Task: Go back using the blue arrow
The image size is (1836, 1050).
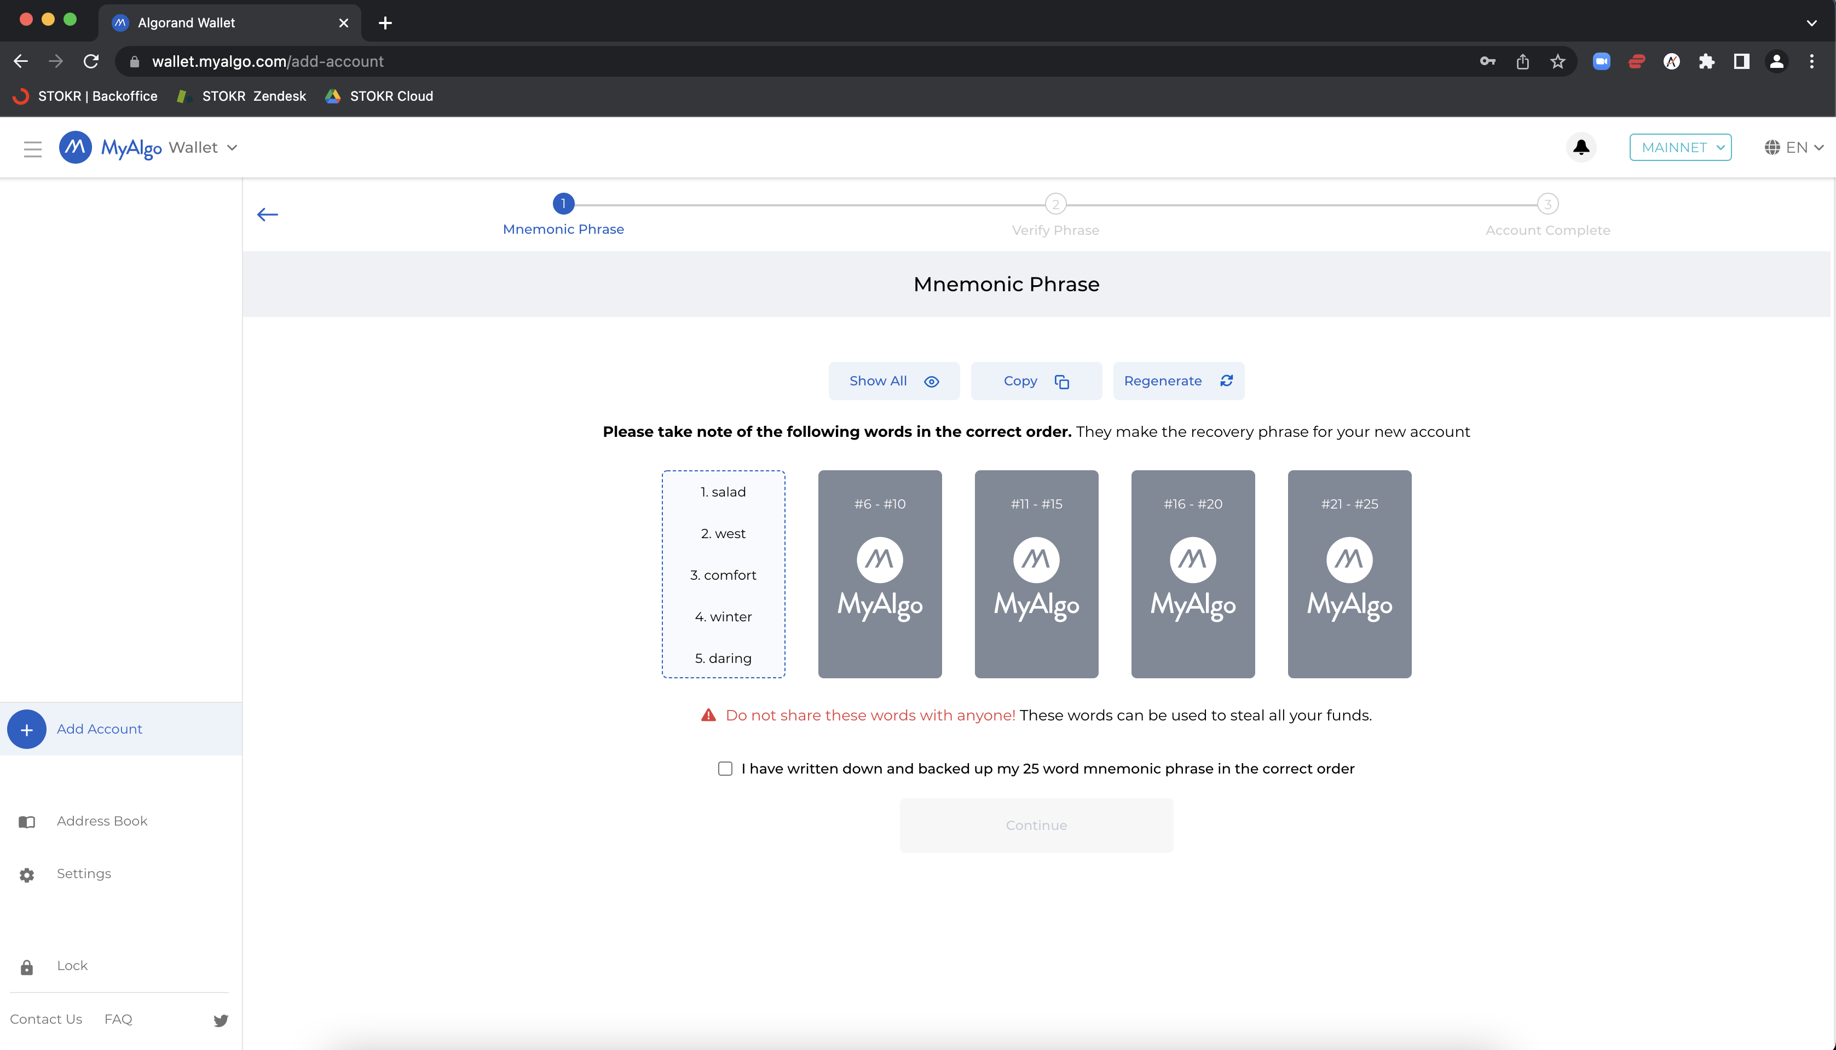Action: [x=268, y=214]
